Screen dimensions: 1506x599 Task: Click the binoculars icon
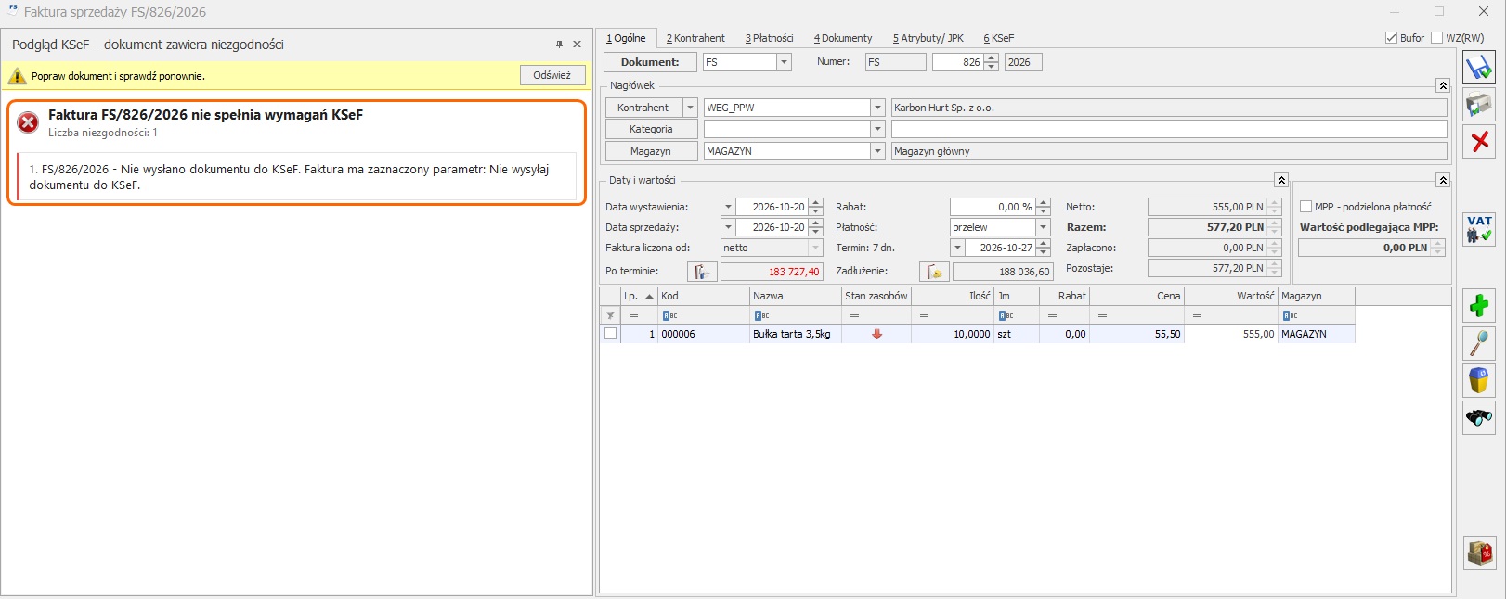[1479, 417]
